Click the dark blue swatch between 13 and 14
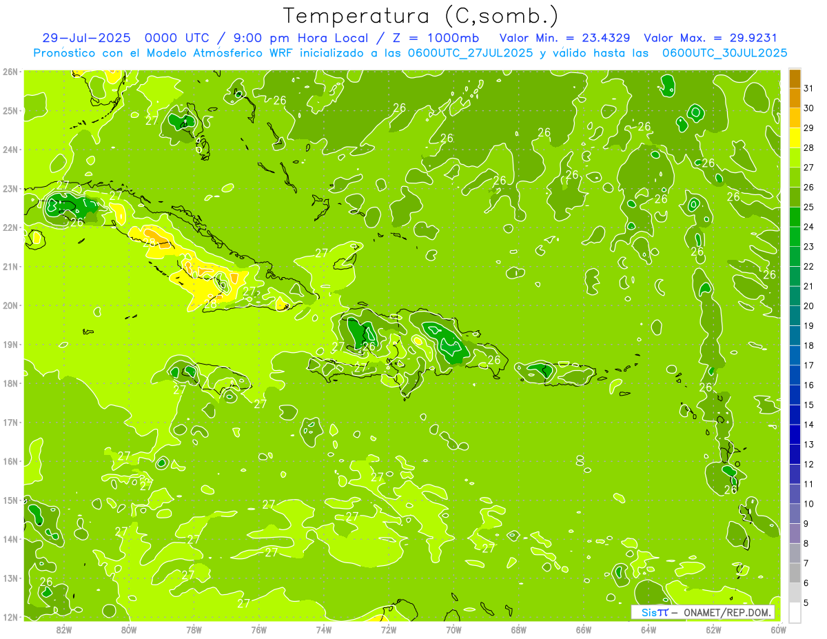Screen dimensions: 827x639 click(x=795, y=434)
